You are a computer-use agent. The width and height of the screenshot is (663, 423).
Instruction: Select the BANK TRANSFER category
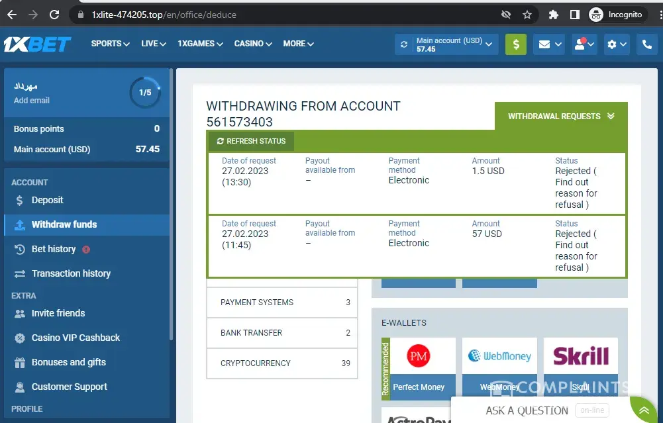(282, 333)
